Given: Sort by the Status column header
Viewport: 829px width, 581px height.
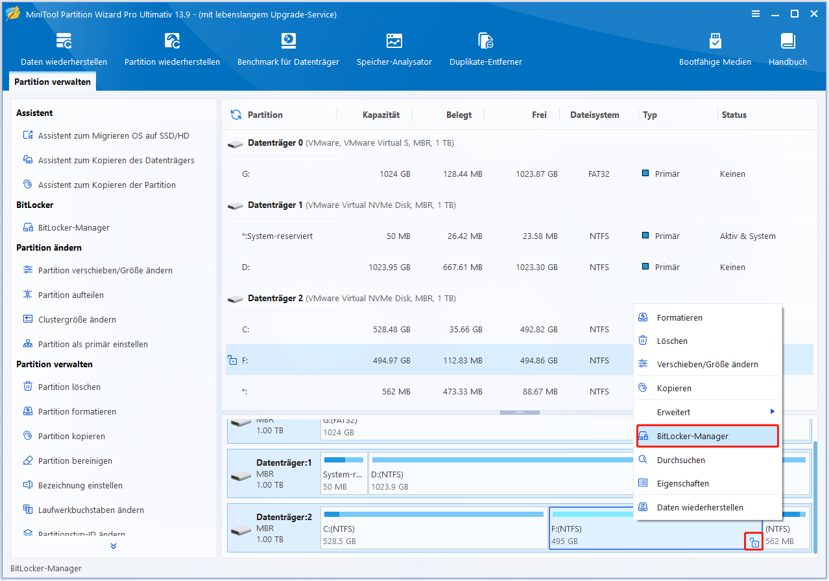Looking at the screenshot, I should coord(734,115).
